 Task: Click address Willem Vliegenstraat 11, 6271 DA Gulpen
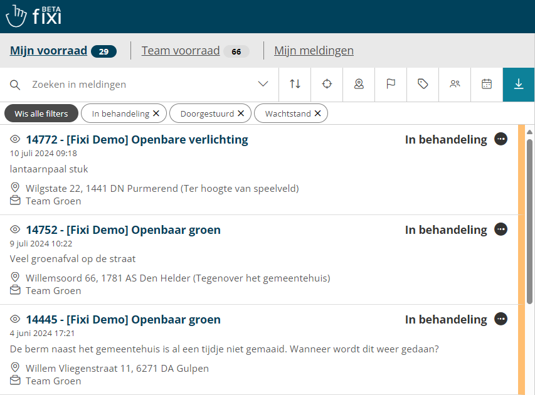click(117, 369)
